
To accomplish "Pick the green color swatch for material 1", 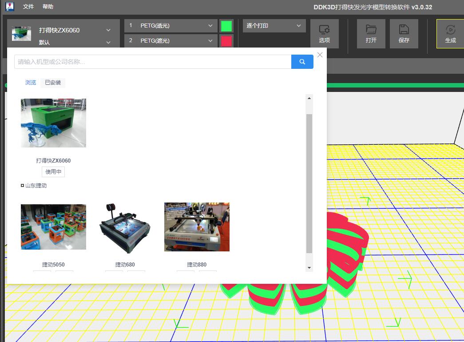I will tap(226, 26).
